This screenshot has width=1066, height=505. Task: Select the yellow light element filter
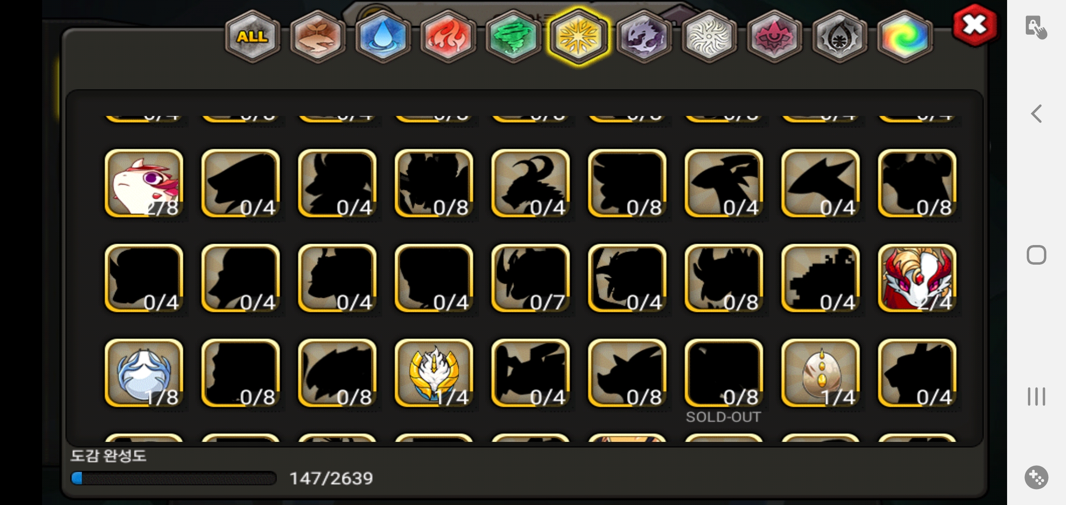point(579,36)
